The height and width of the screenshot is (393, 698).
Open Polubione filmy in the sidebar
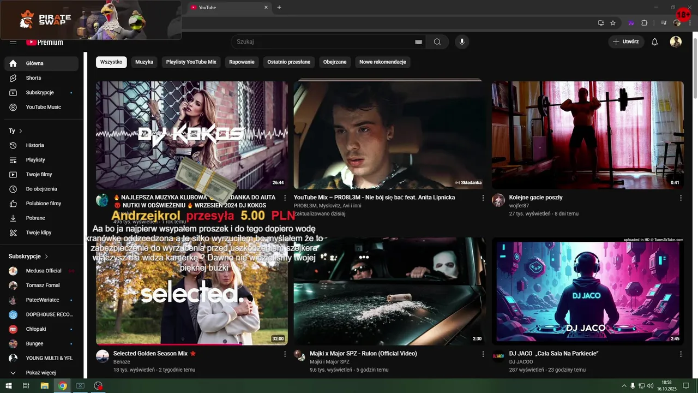pos(41,204)
